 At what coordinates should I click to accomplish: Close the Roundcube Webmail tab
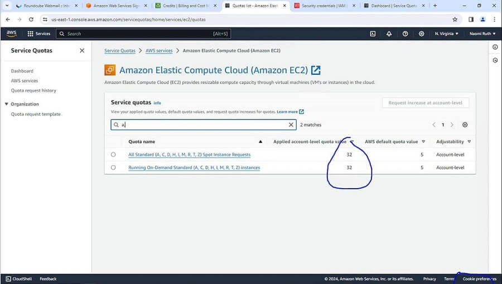pos(76,6)
